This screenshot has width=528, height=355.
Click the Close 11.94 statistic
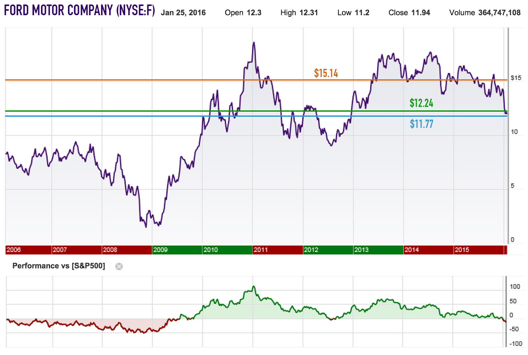409,13
